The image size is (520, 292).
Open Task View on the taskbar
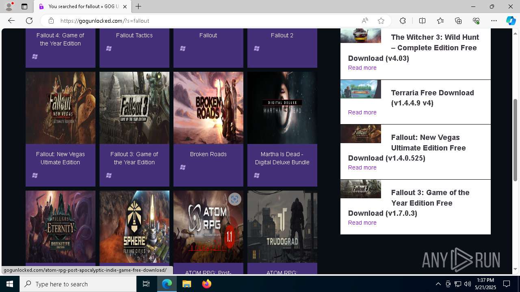pyautogui.click(x=146, y=284)
